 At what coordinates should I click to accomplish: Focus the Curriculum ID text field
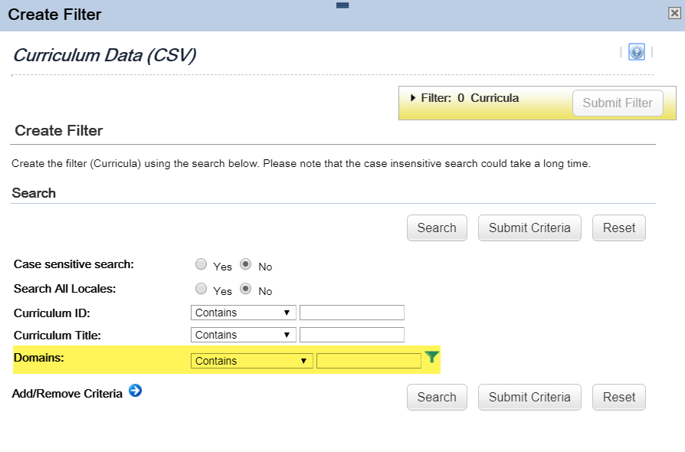click(352, 313)
